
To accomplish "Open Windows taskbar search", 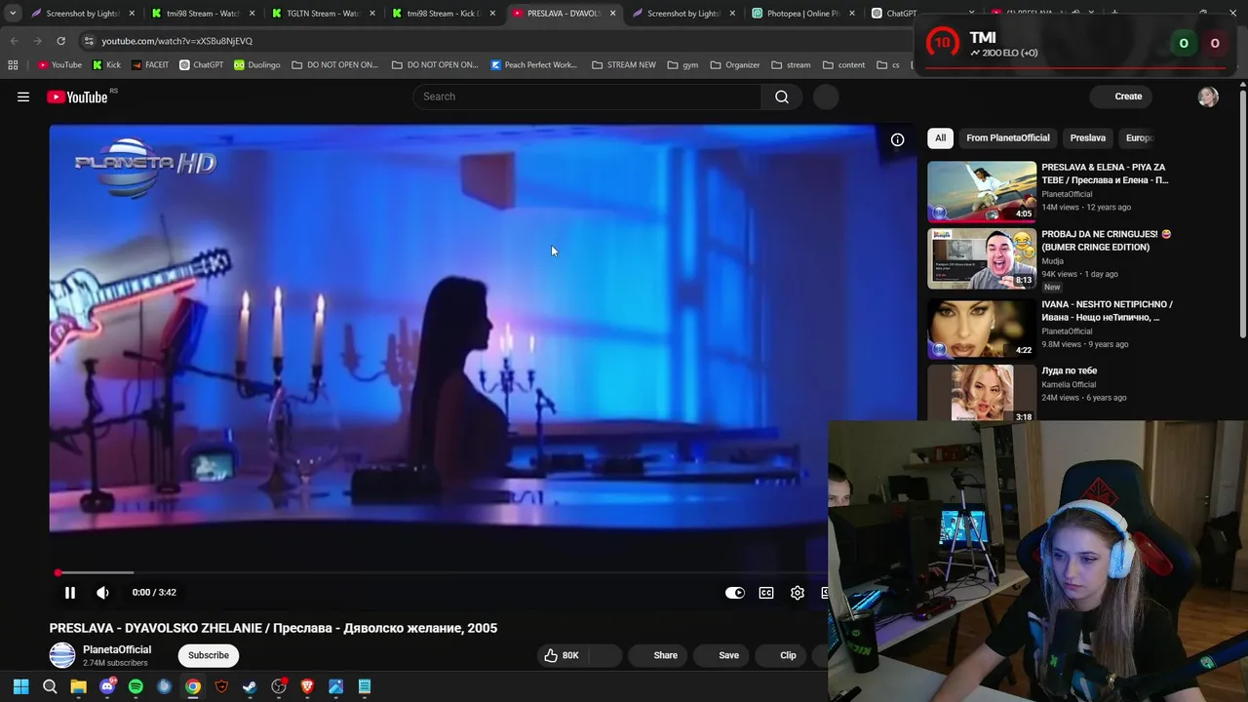I will point(50,686).
